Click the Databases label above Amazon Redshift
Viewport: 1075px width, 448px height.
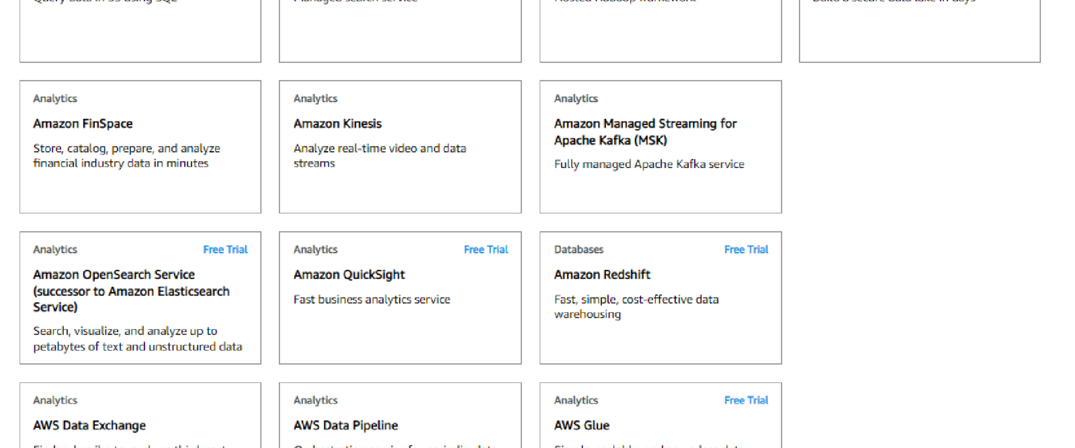(x=578, y=249)
